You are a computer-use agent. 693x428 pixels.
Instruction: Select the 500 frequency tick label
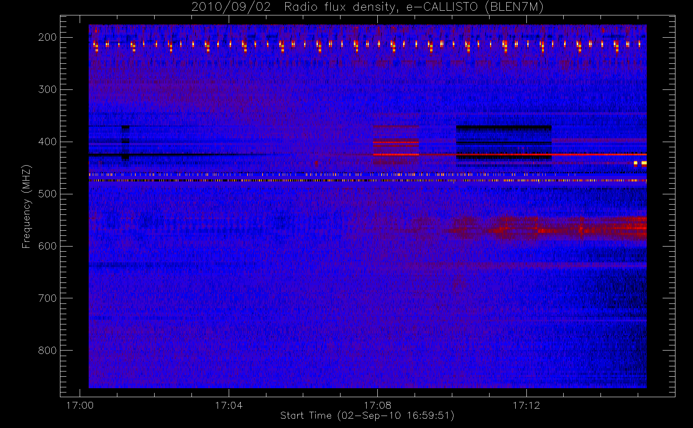point(48,194)
